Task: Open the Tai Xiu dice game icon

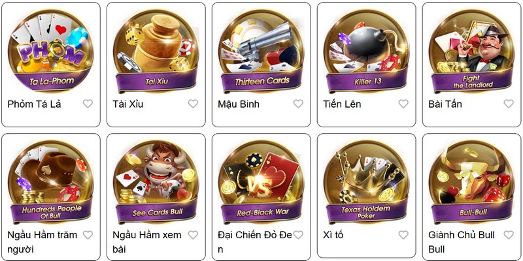Action: [x=156, y=51]
